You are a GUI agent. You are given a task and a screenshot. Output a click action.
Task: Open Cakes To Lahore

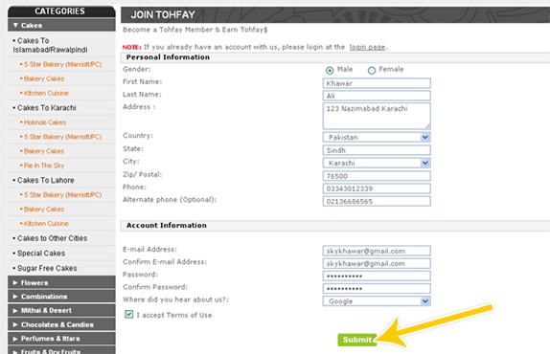pyautogui.click(x=46, y=180)
